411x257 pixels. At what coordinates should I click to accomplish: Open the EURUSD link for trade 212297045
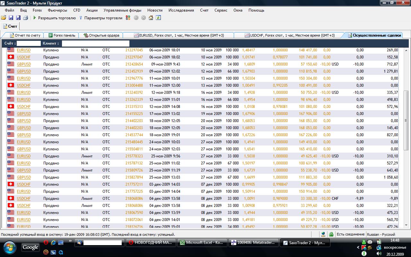tap(24, 50)
